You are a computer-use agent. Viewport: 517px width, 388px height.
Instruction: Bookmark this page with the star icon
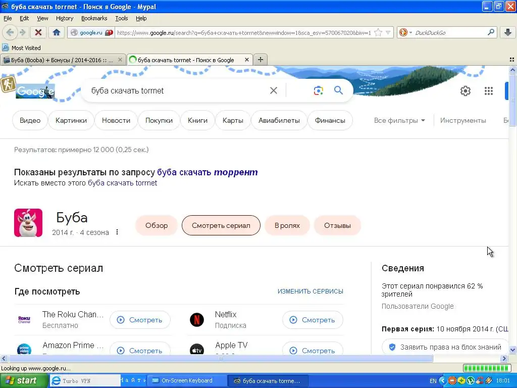point(378,33)
